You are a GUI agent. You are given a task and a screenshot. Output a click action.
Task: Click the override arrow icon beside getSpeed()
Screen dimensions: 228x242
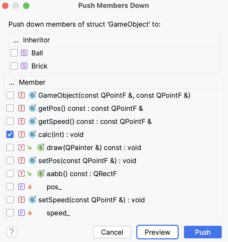[x=32, y=121]
